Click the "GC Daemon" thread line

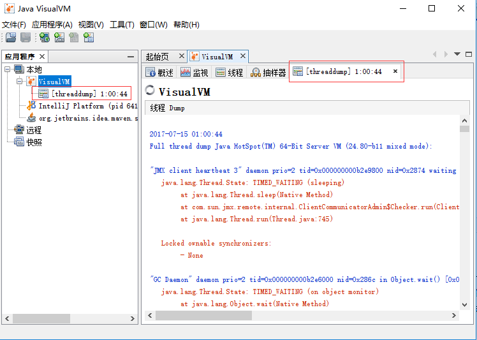pos(305,279)
